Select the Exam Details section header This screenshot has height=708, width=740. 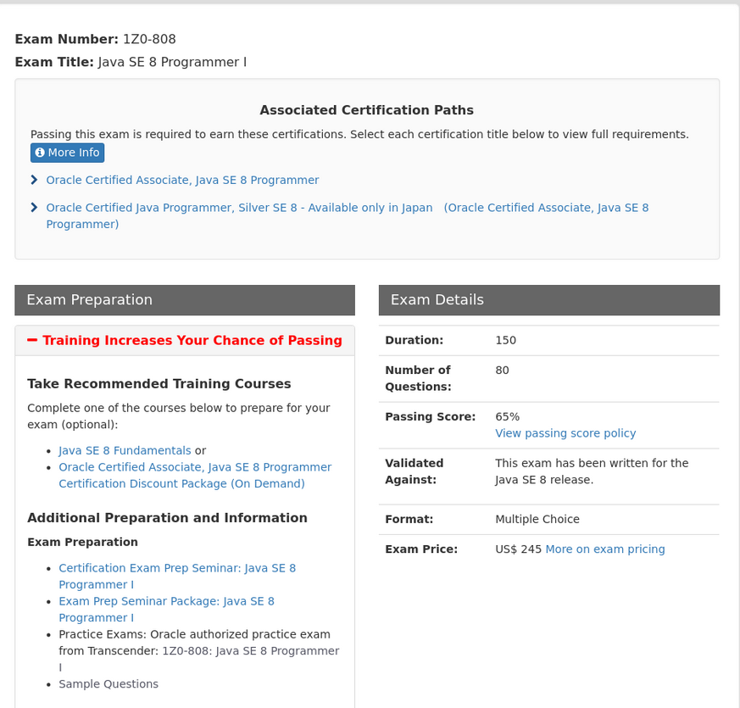click(x=549, y=299)
